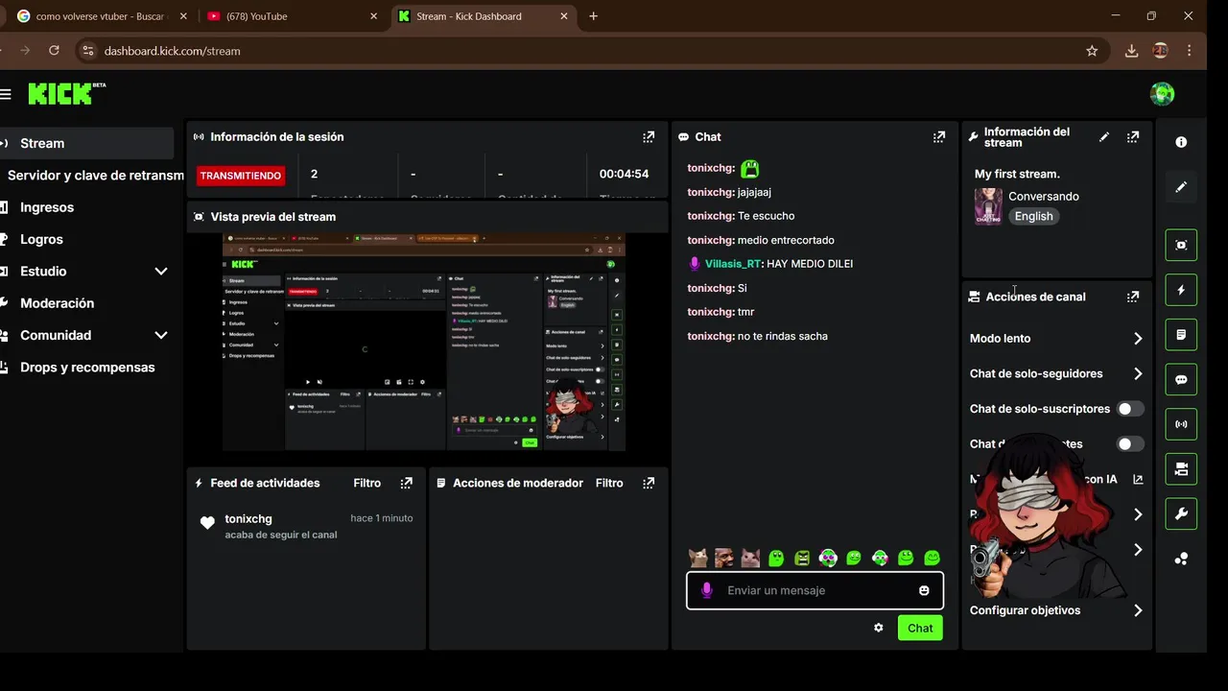Expand the Comunidad sidebar section chevron

[161, 335]
